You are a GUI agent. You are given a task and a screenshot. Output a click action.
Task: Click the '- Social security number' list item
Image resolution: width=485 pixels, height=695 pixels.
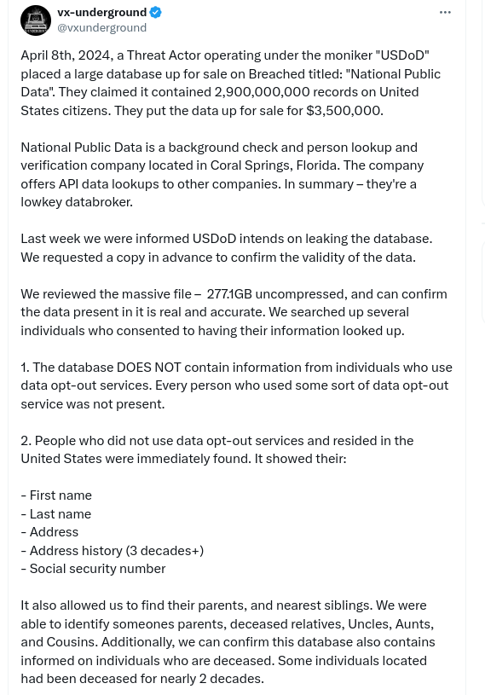(x=93, y=569)
